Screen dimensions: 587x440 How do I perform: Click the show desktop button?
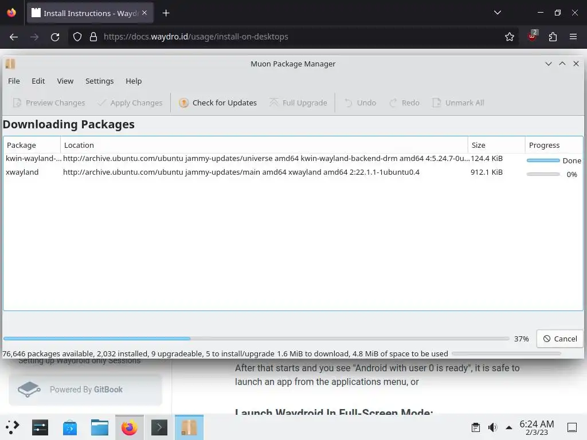tap(572, 427)
